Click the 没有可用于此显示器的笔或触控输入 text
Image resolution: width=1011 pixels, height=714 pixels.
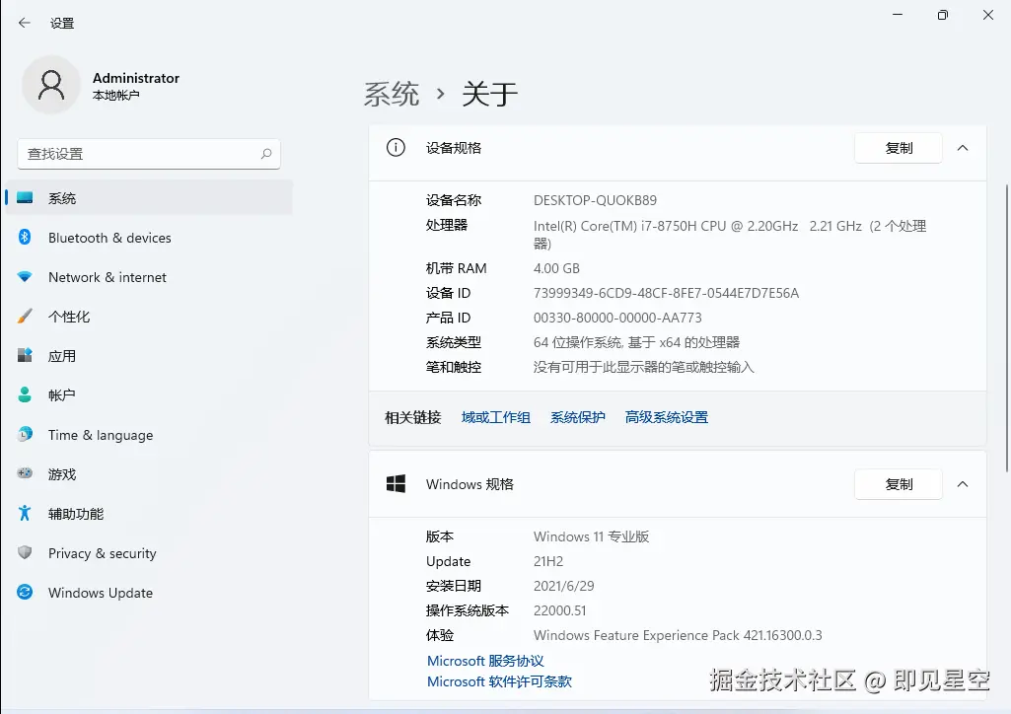[643, 367]
